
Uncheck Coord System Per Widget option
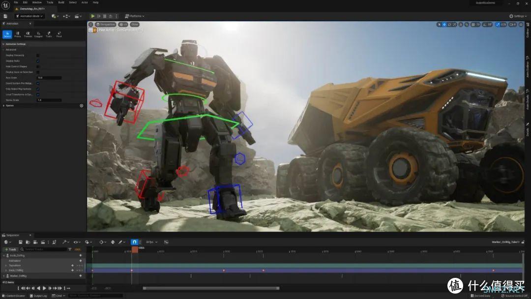38,83
